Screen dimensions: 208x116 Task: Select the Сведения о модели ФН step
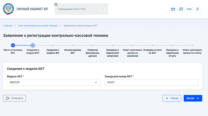[x=53, y=51]
